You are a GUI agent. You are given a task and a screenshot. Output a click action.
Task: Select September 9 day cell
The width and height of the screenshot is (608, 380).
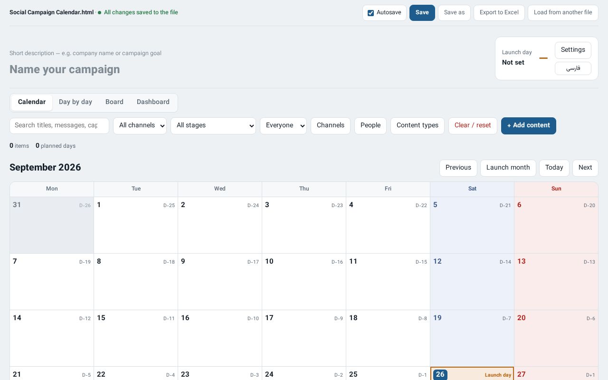220,282
